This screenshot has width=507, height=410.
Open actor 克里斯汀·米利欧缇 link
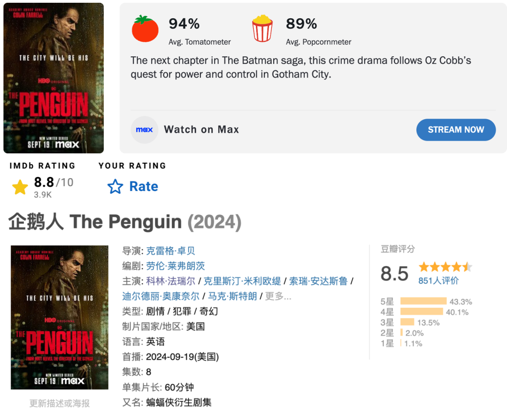242,281
